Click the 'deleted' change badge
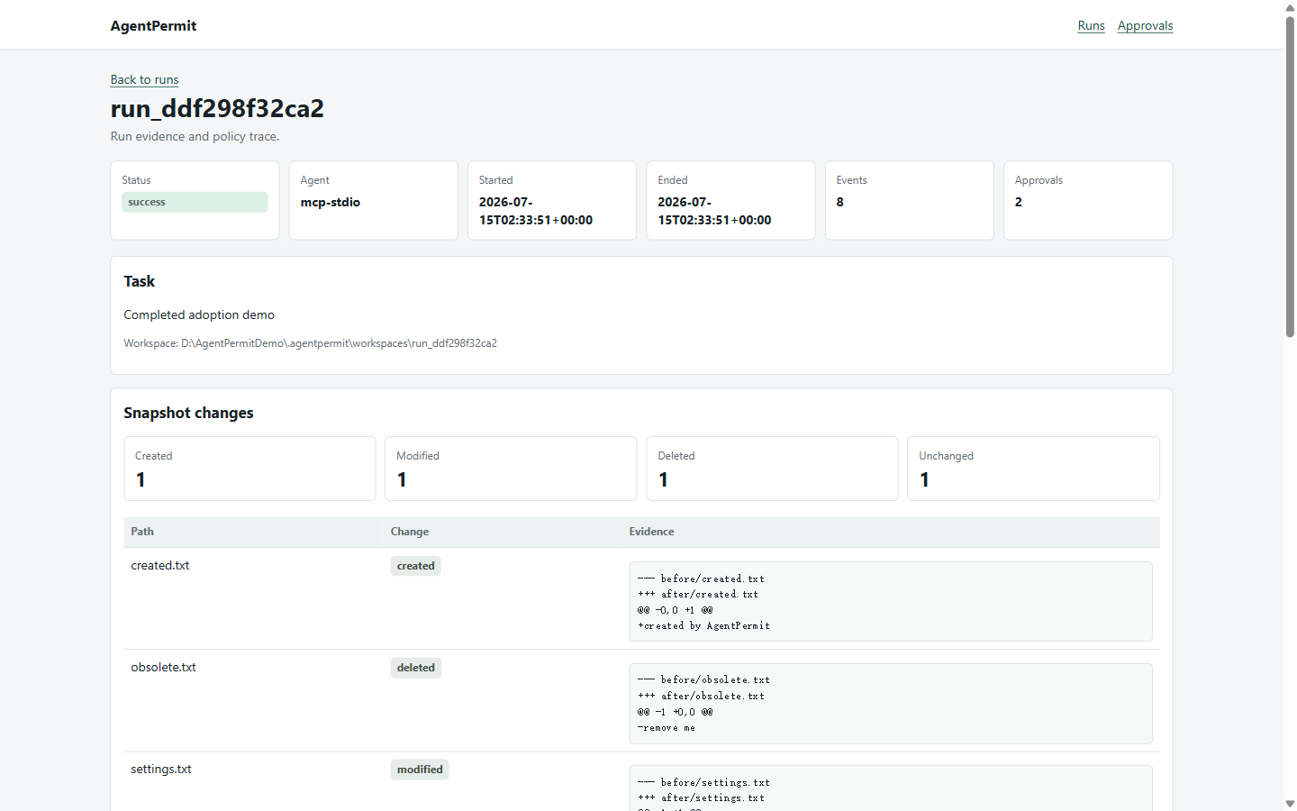 tap(416, 668)
